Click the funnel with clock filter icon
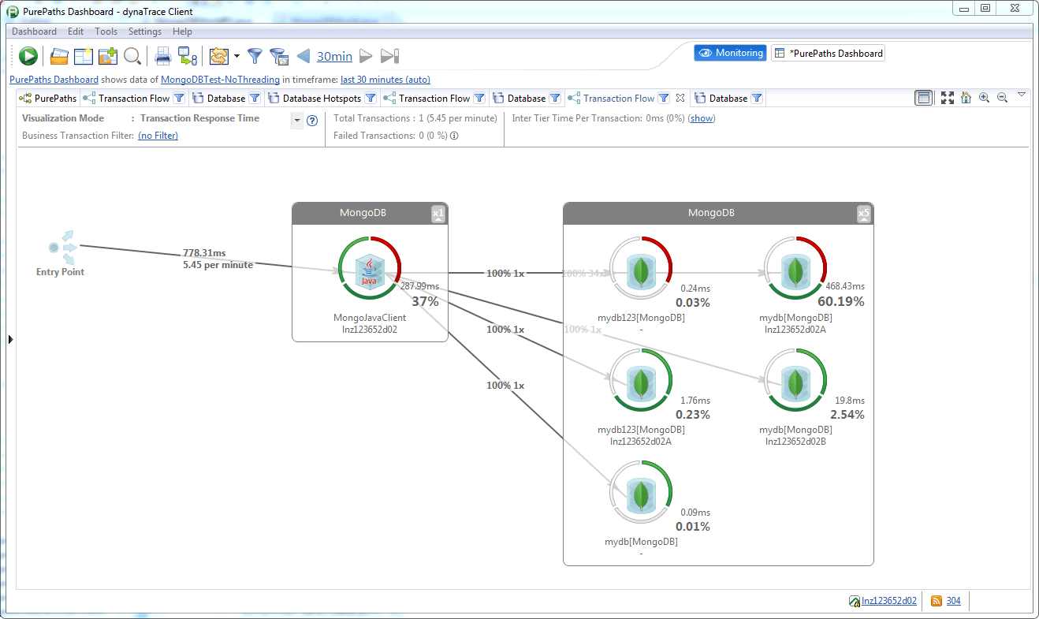Image resolution: width=1039 pixels, height=619 pixels. tap(278, 56)
